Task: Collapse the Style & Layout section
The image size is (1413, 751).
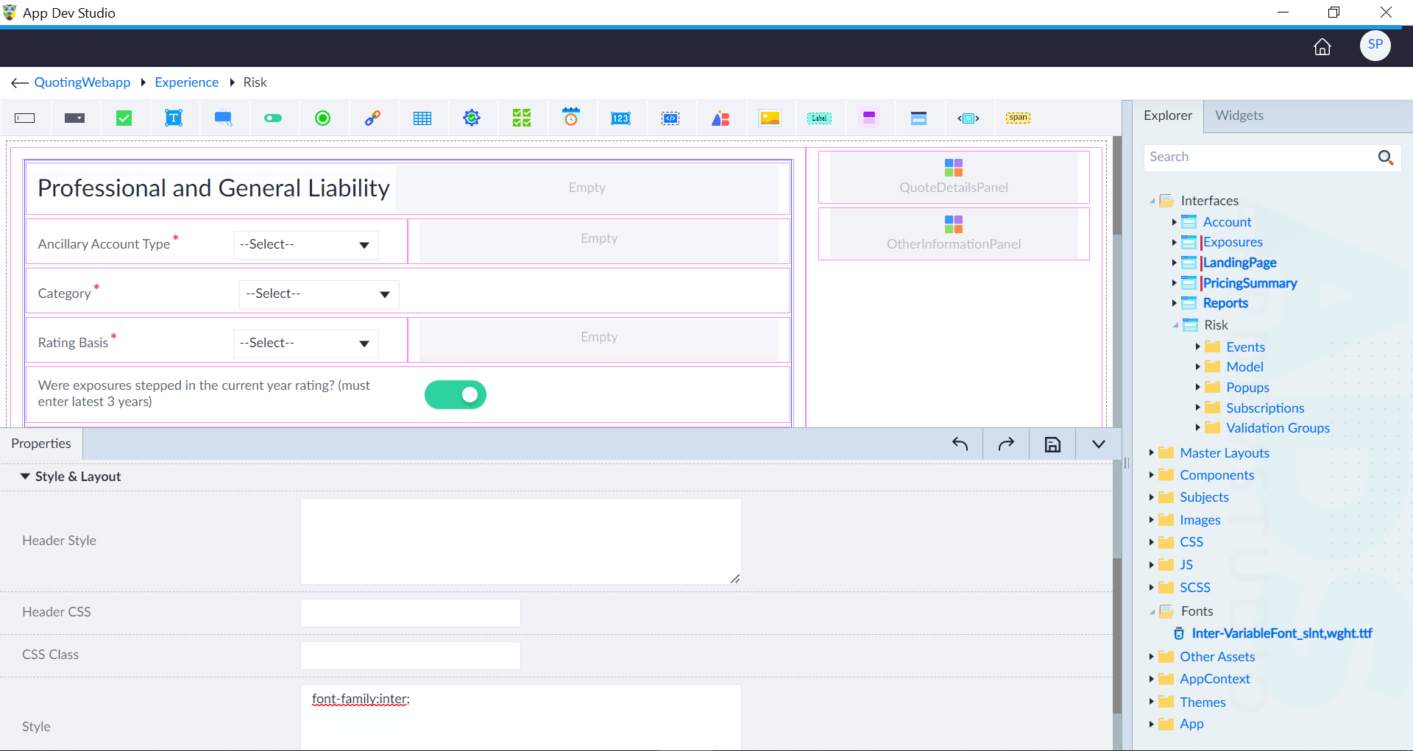Action: pos(25,477)
